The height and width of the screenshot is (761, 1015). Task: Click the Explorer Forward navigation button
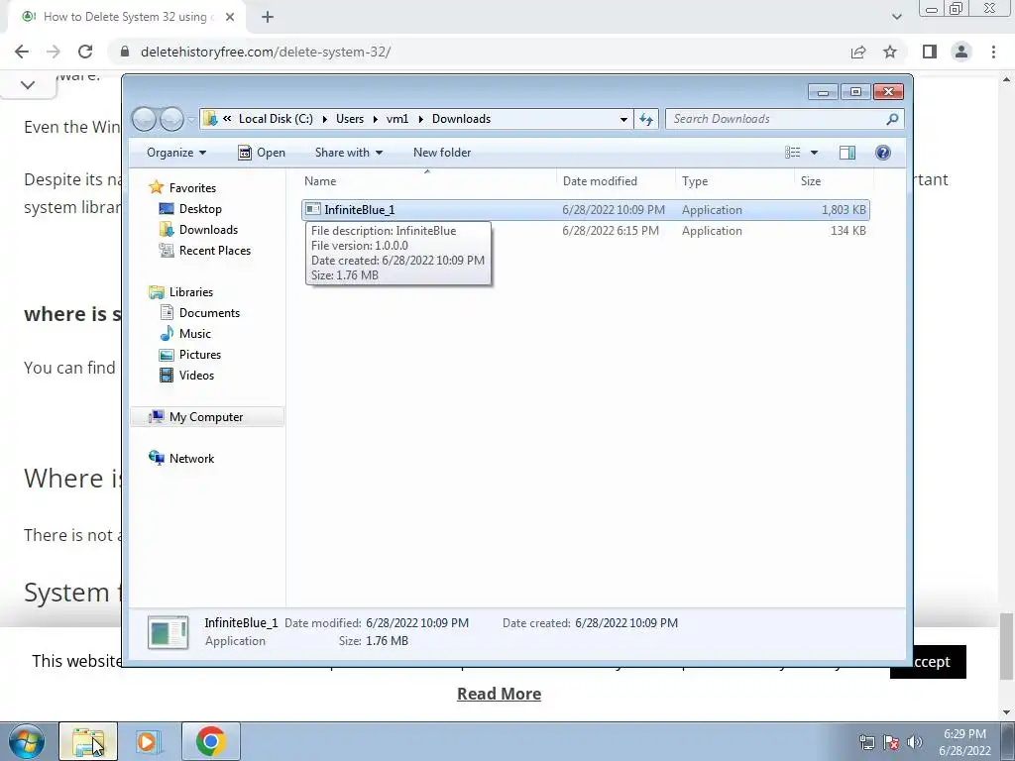171,119
